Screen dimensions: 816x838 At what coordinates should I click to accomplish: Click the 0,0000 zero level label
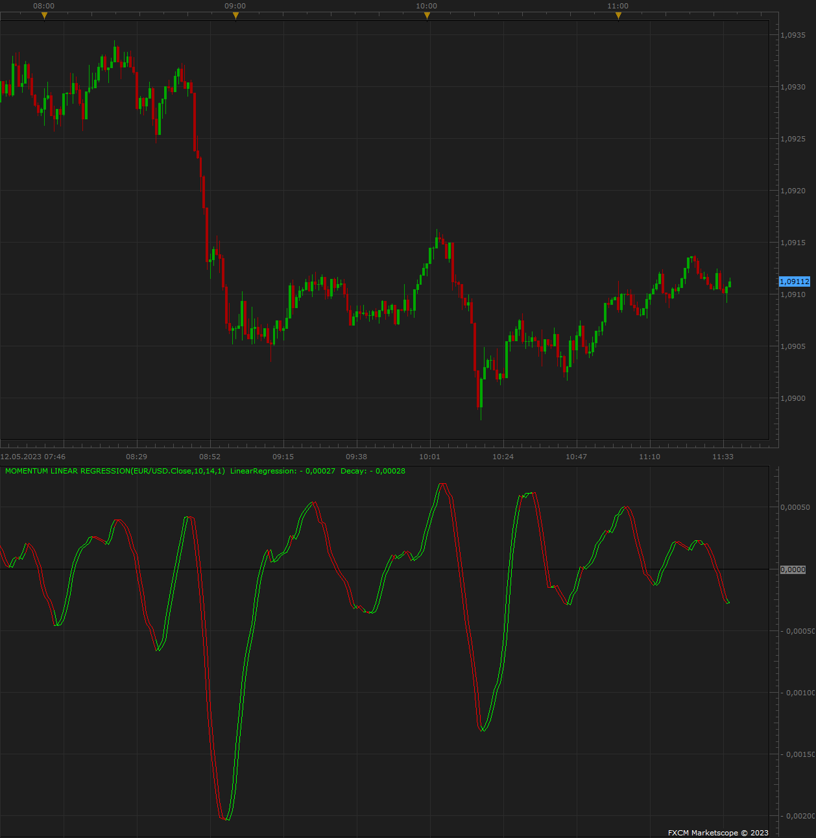[x=793, y=569]
